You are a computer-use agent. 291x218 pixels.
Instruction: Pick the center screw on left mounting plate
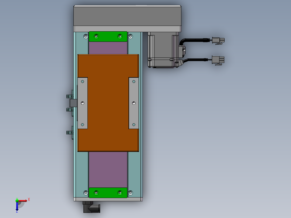(x=83, y=103)
